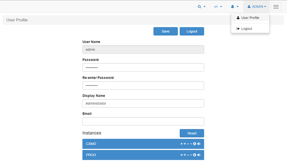This screenshot has height=161, width=287.
Task: Move the CXMD instance down one position
Action: pyautogui.click(x=191, y=144)
